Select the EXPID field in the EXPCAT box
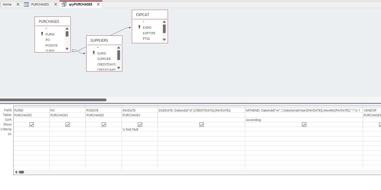 tap(147, 27)
